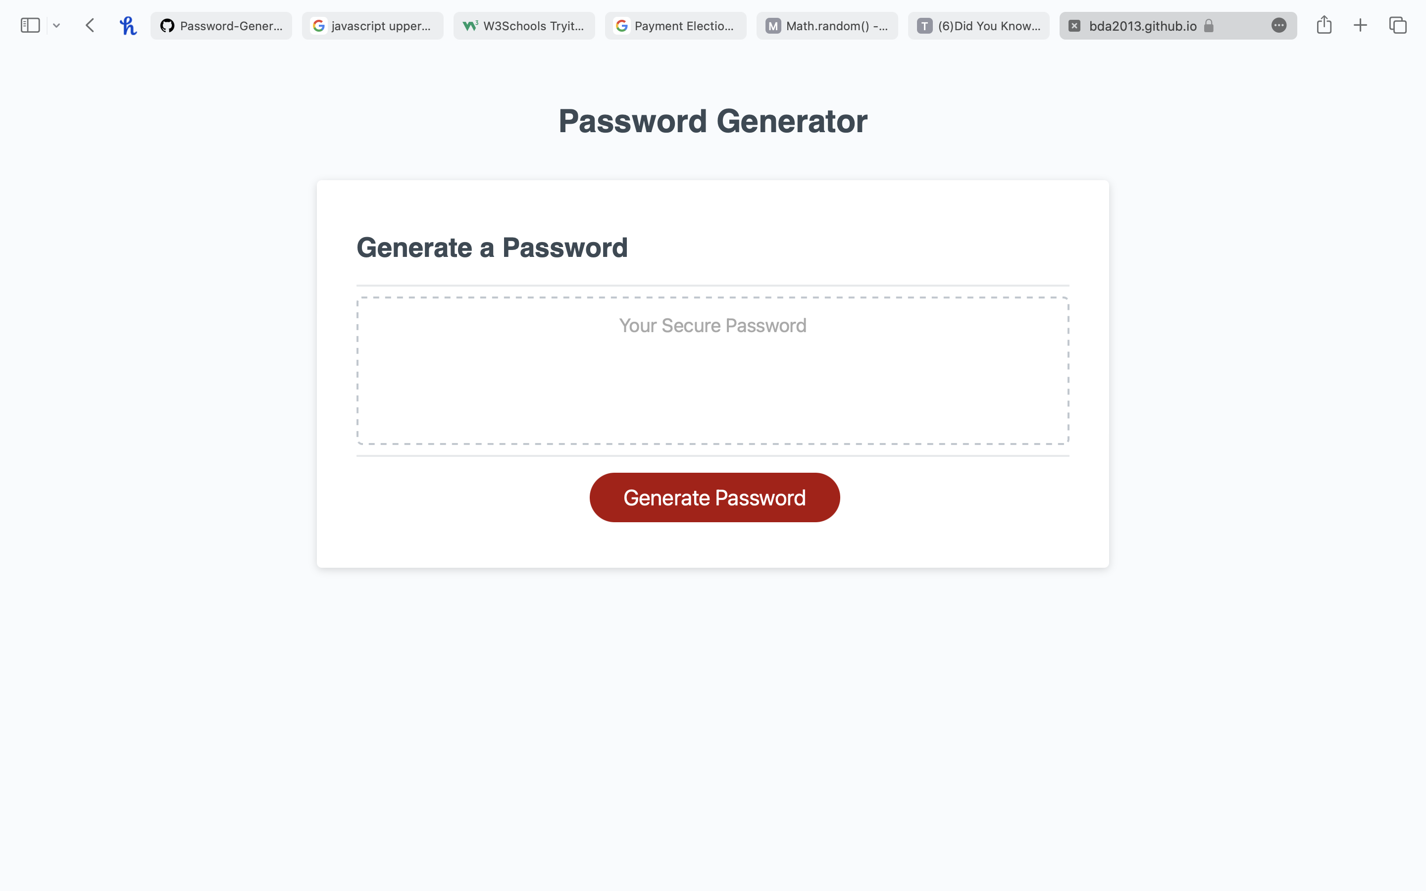Open the sidebar options chevron
This screenshot has width=1426, height=891.
(56, 25)
